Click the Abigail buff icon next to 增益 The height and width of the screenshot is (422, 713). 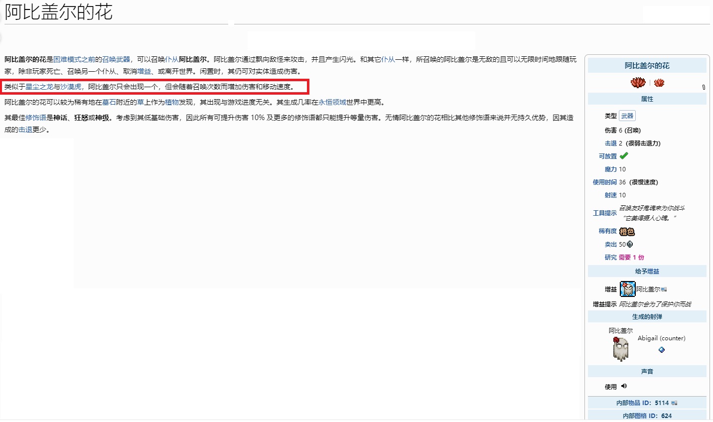click(627, 289)
